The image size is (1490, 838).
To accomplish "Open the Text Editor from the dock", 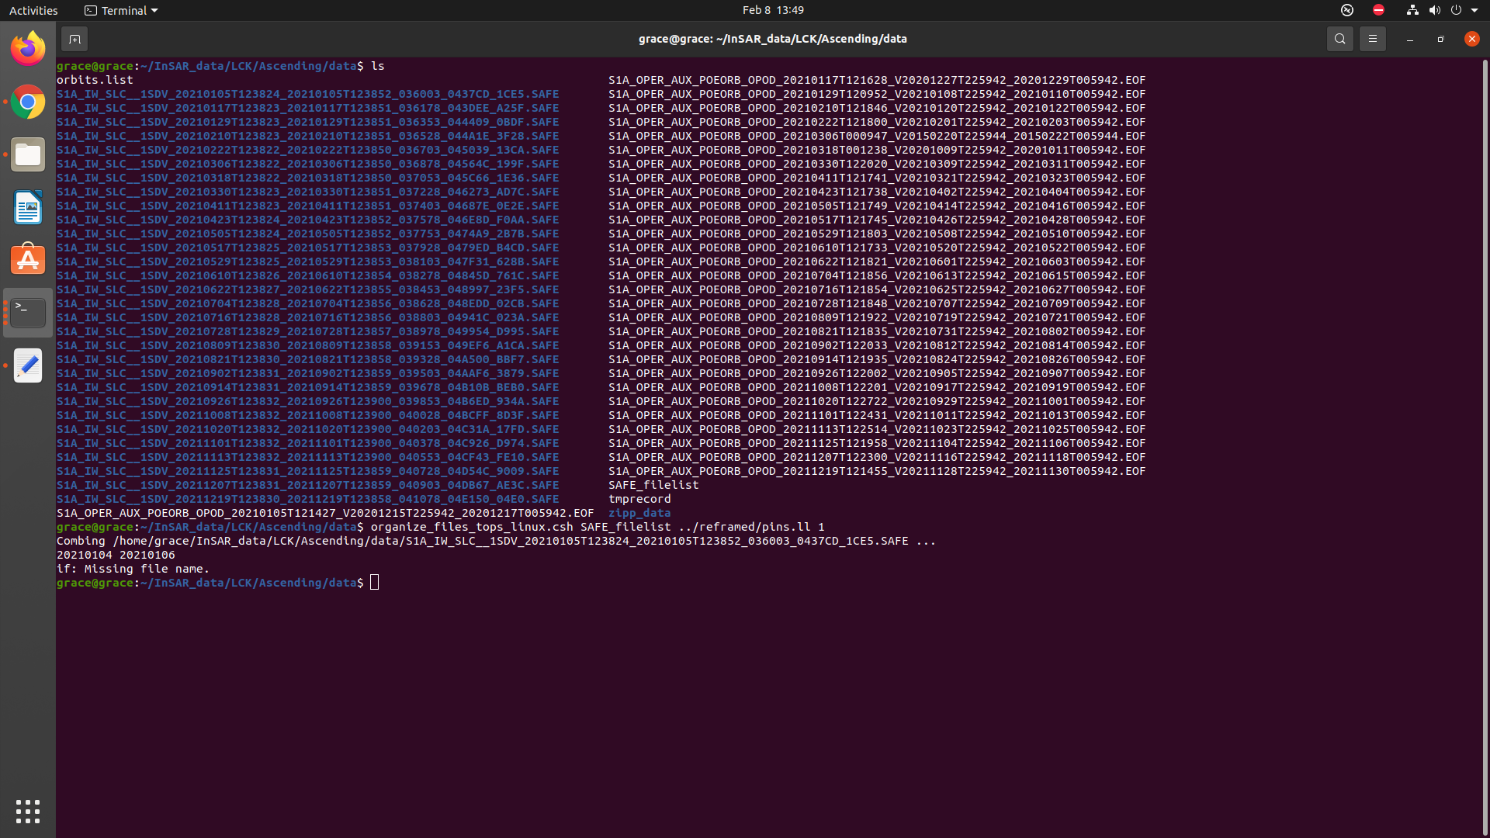I will (x=28, y=365).
